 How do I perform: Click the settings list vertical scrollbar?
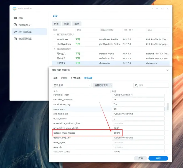(x=168, y=106)
